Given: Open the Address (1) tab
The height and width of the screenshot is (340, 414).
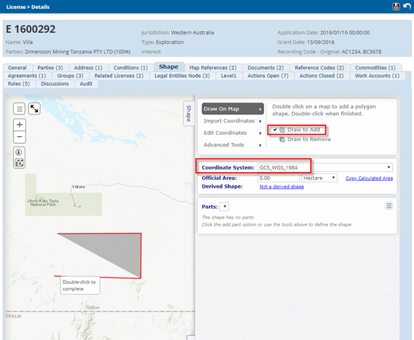Looking at the screenshot, I should point(88,67).
